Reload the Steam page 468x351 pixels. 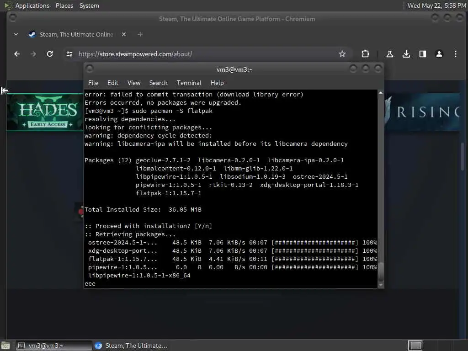(x=50, y=54)
